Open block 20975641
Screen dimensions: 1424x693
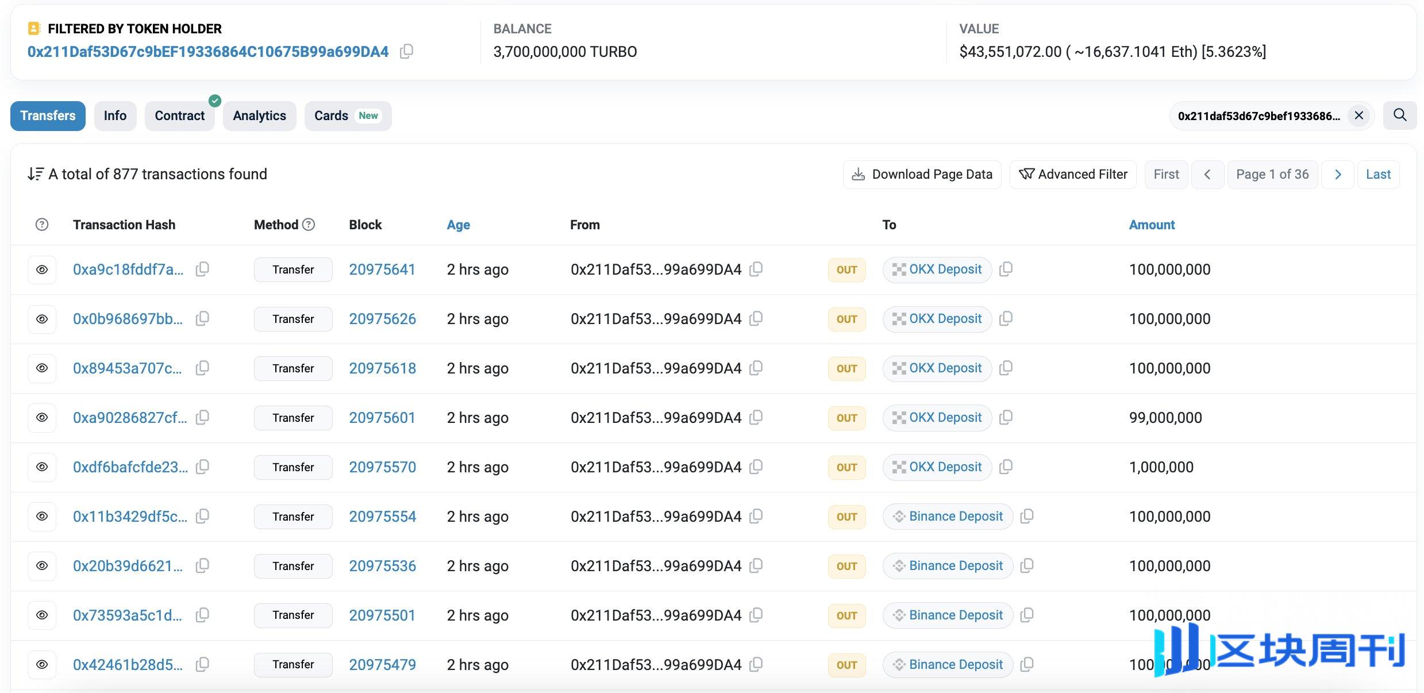(x=382, y=269)
